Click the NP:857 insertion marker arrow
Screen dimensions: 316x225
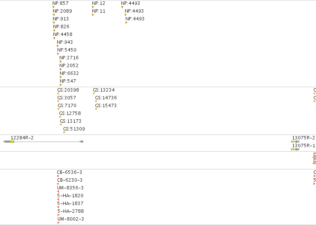(x=53, y=7)
